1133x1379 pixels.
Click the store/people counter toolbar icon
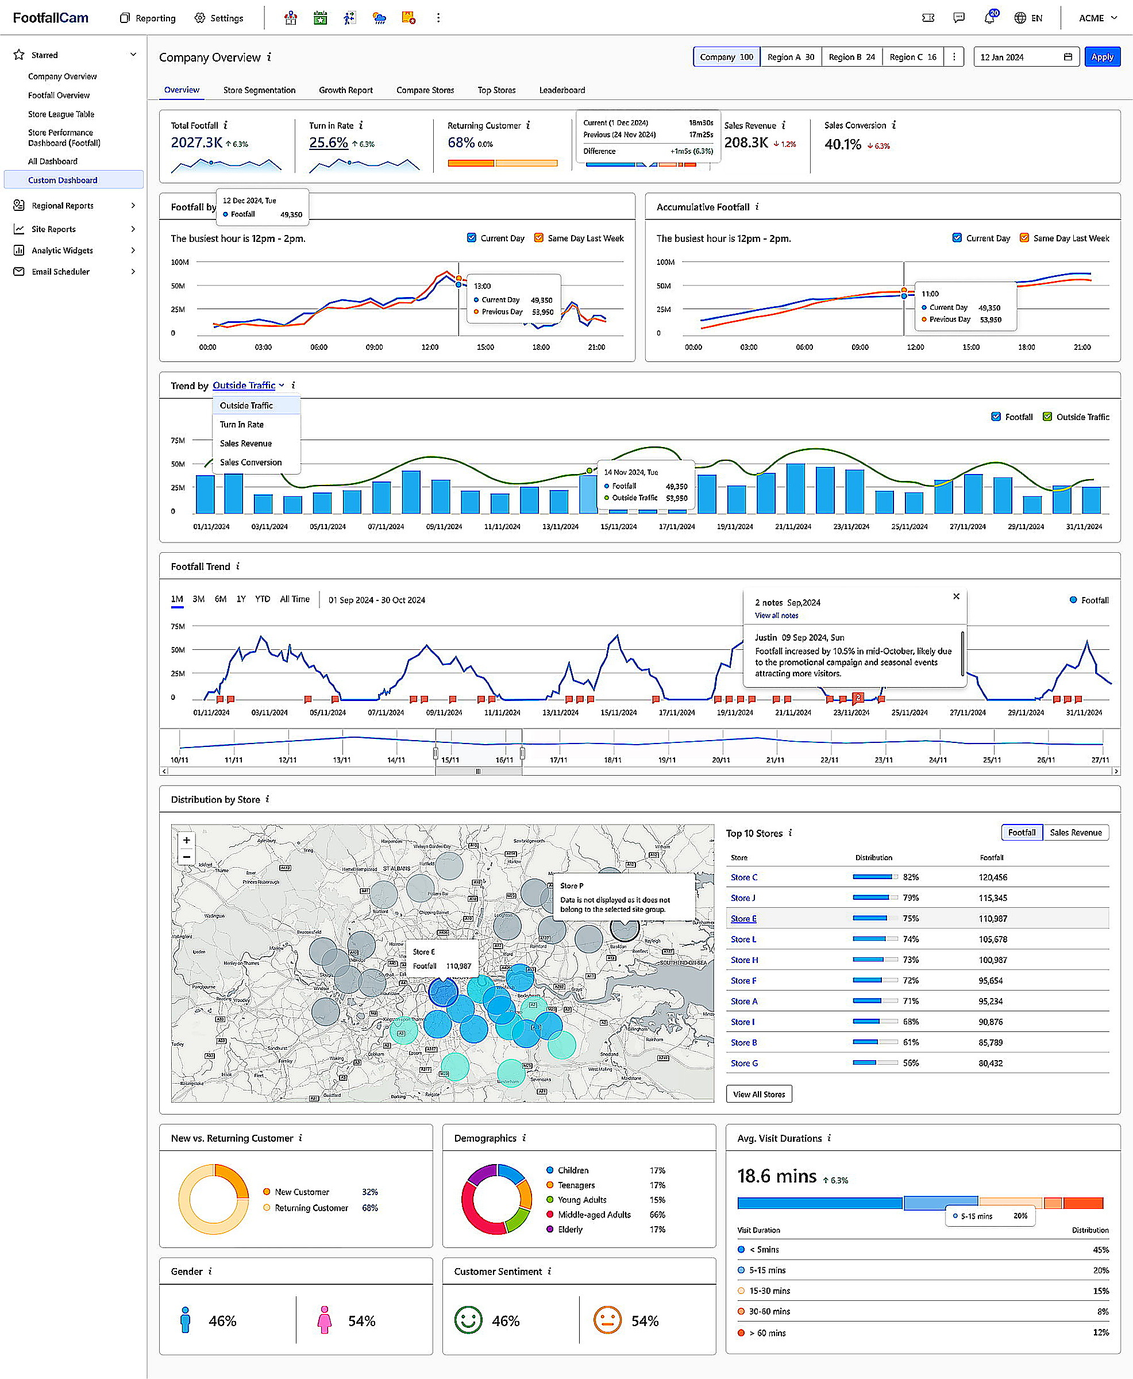coord(290,18)
